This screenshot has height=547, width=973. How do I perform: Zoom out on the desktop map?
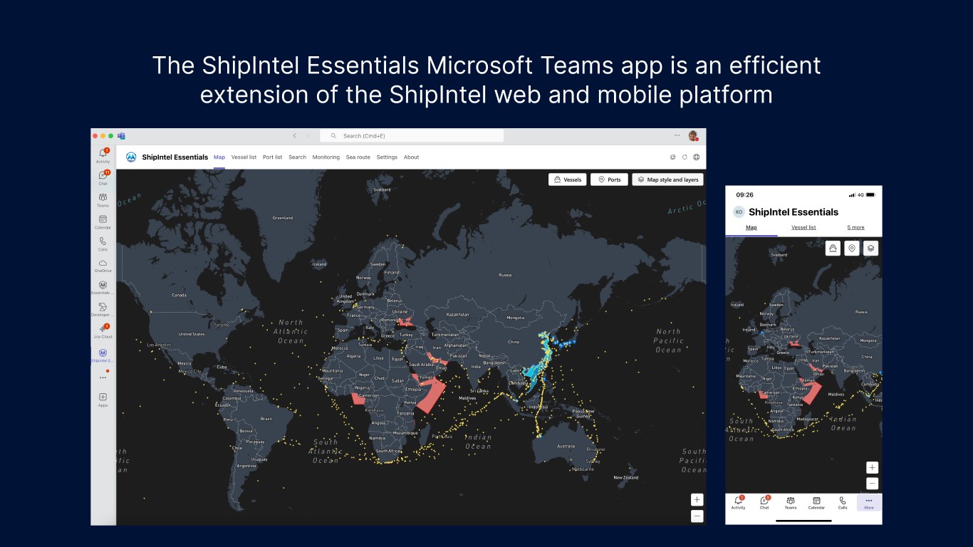coord(697,516)
